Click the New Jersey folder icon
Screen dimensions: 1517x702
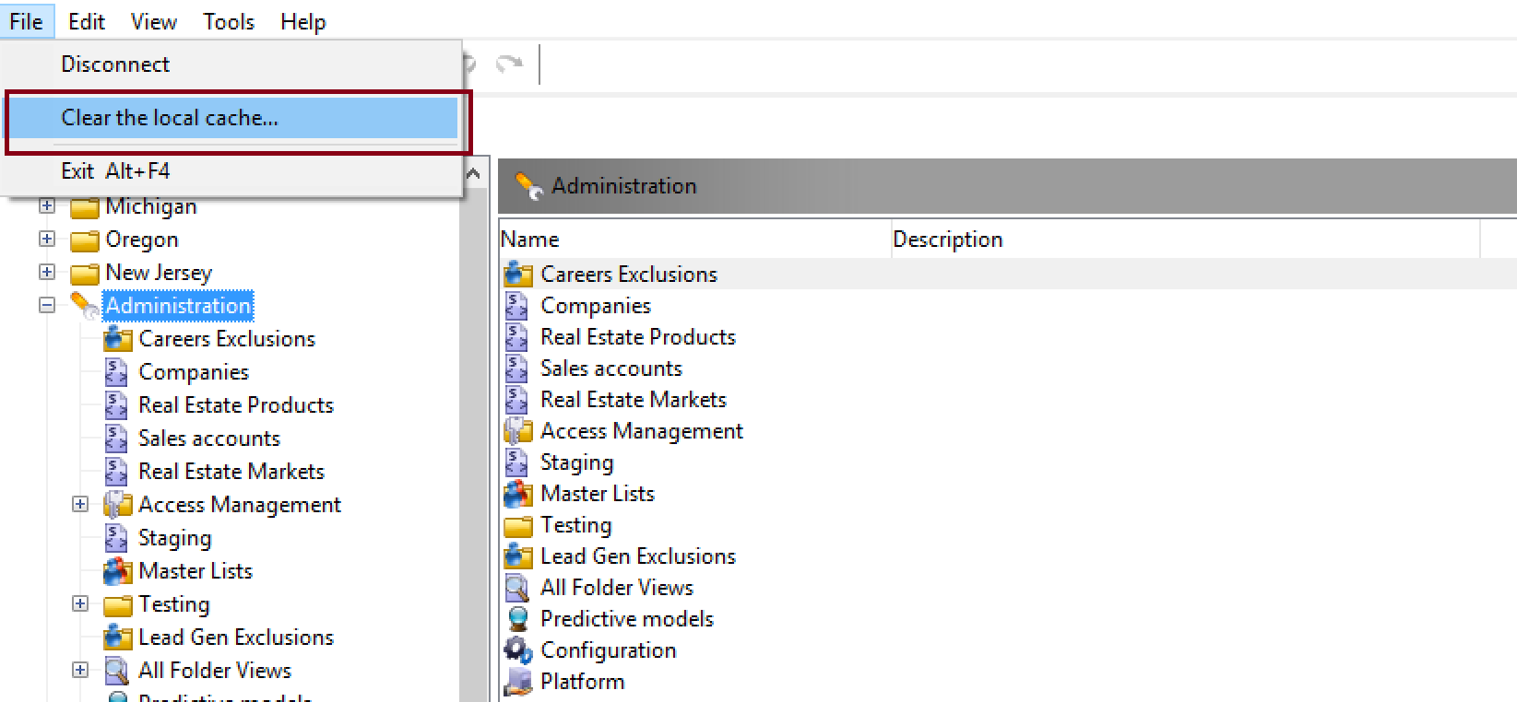[x=85, y=274]
